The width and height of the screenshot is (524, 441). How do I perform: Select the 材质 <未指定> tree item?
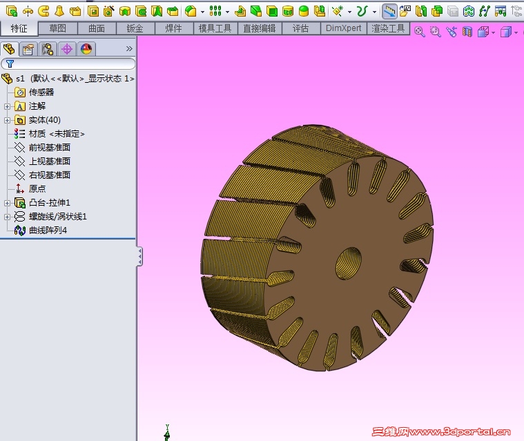50,134
